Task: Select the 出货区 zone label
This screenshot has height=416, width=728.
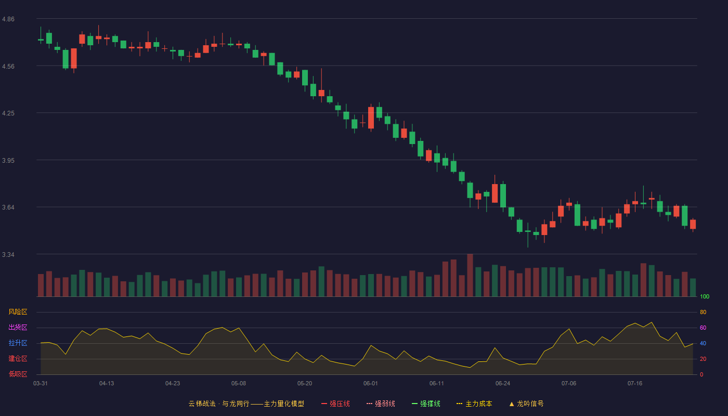Action: (x=18, y=328)
